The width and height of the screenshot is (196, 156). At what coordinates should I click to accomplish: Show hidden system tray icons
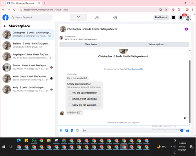(171, 147)
